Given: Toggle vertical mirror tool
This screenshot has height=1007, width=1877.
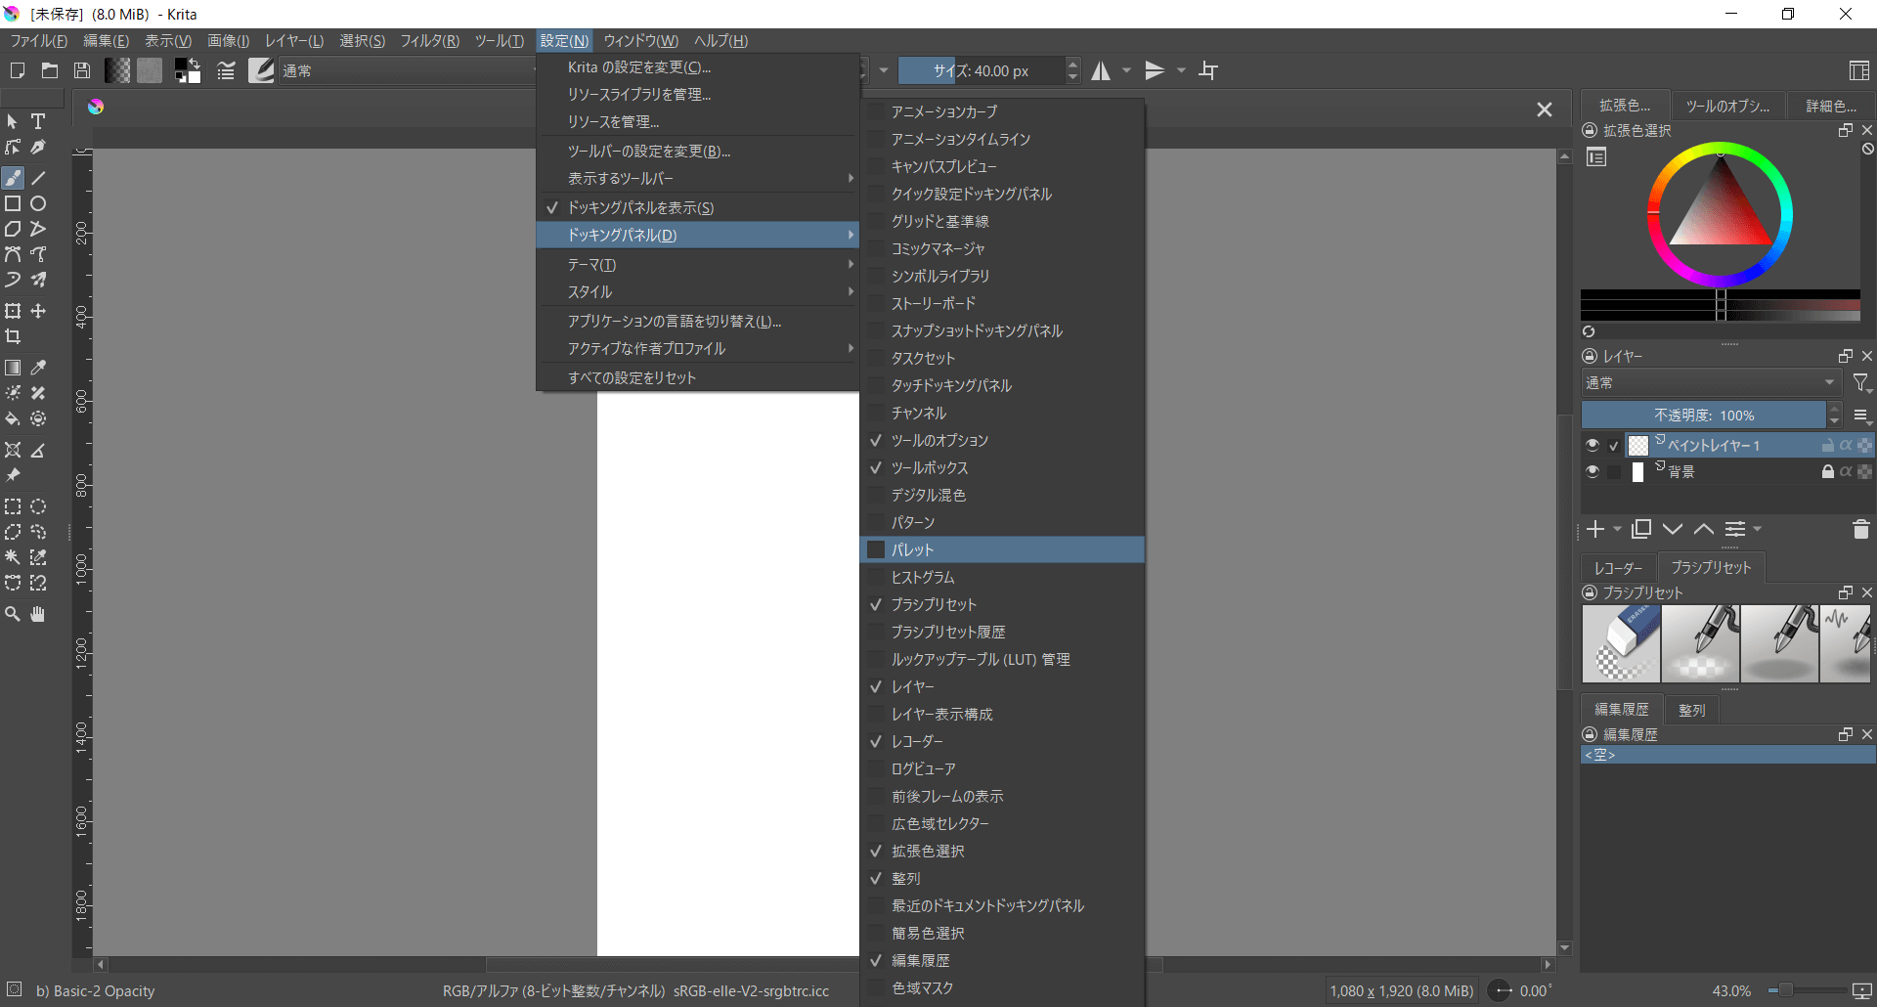Looking at the screenshot, I should (1156, 70).
